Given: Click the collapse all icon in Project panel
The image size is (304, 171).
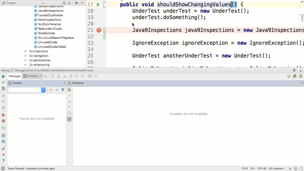Looking at the screenshot, I should click(x=69, y=3).
